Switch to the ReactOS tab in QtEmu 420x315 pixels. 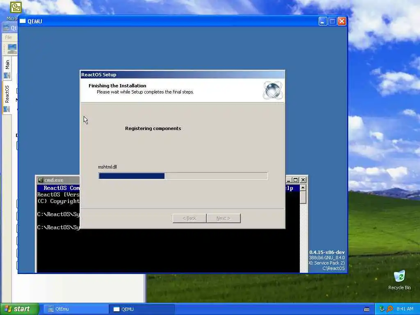pyautogui.click(x=7, y=98)
